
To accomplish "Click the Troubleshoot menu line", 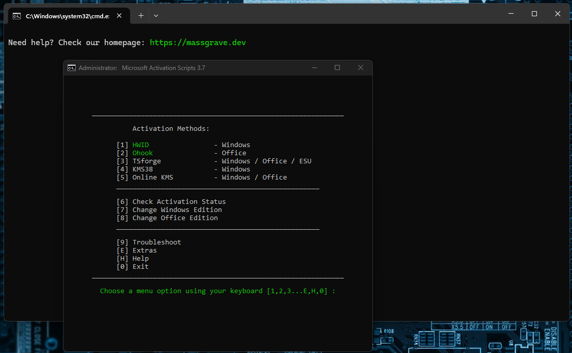I will 149,242.
